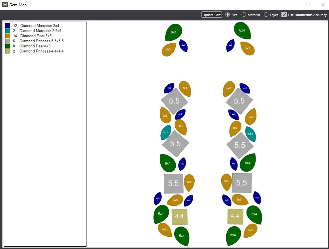Click the Diamond Pear-4x6 legend text
The height and width of the screenshot is (249, 329).
35,46
